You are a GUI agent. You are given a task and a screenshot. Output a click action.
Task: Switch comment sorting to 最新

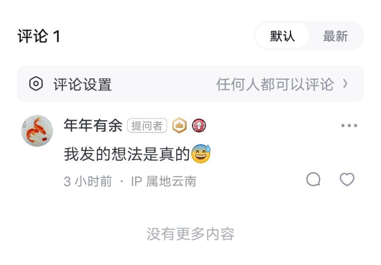coord(335,36)
